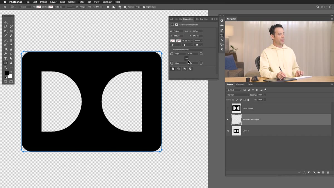Switch to the Channels tab
This screenshot has width=334, height=188.
pyautogui.click(x=240, y=84)
